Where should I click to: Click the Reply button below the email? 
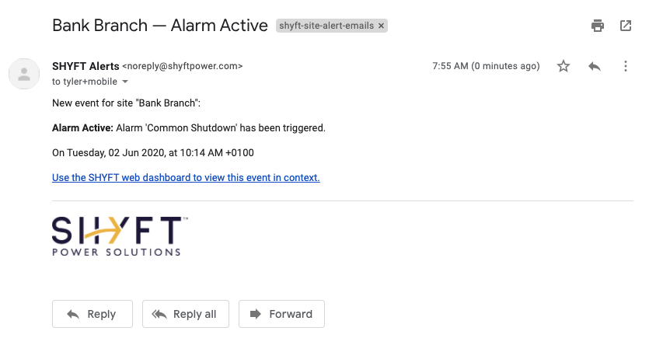92,314
